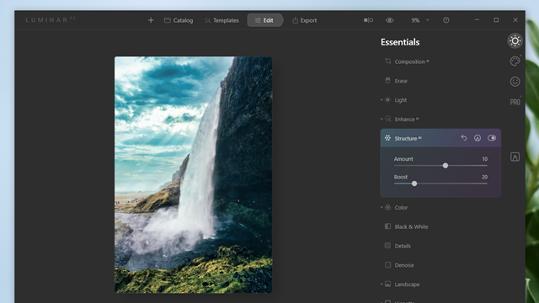Click the Amount slider handle
Screen dimensions: 539x303
[446, 166]
